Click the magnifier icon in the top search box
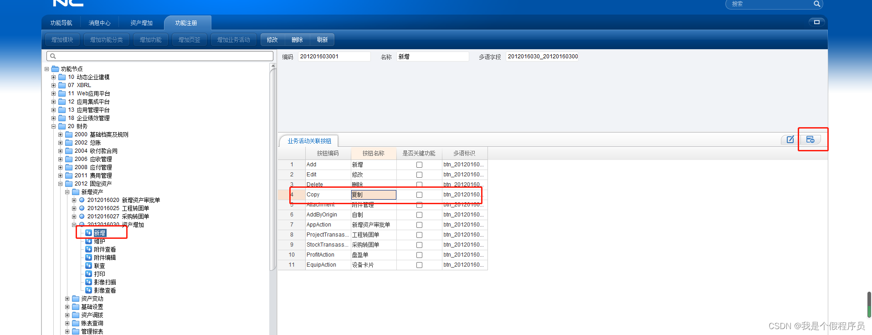Viewport: 872px width, 335px height. point(817,4)
